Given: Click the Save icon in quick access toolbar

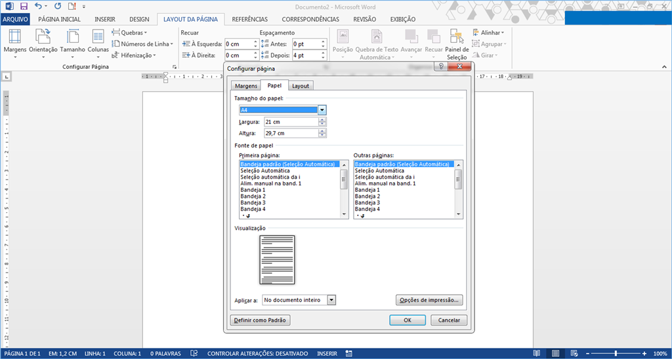Looking at the screenshot, I should pyautogui.click(x=24, y=7).
